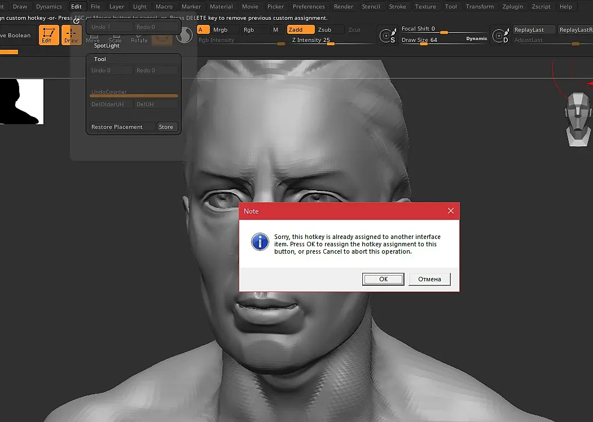Open the Zplugin menu
Image resolution: width=593 pixels, height=422 pixels.
512,6
